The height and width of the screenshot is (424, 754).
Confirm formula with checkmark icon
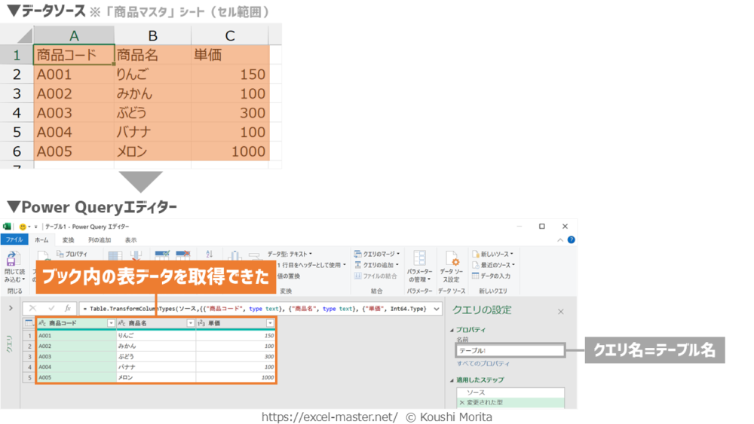tap(51, 308)
